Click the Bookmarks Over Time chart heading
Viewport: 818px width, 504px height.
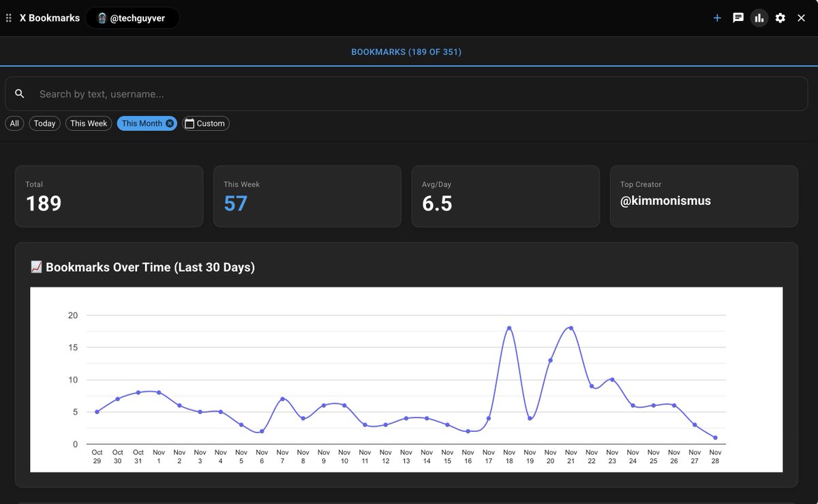[142, 267]
